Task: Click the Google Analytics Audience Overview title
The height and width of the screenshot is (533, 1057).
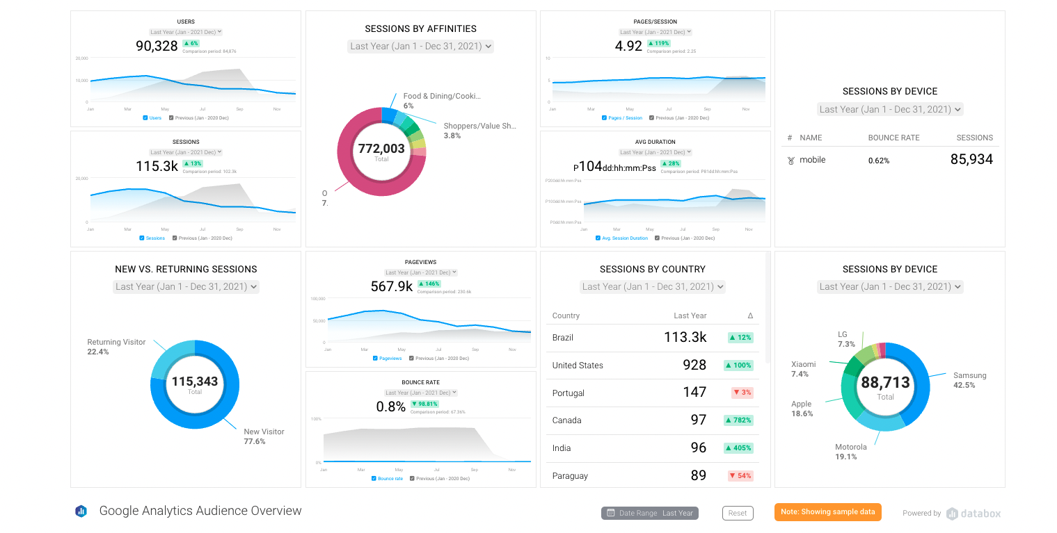Action: pos(200,511)
